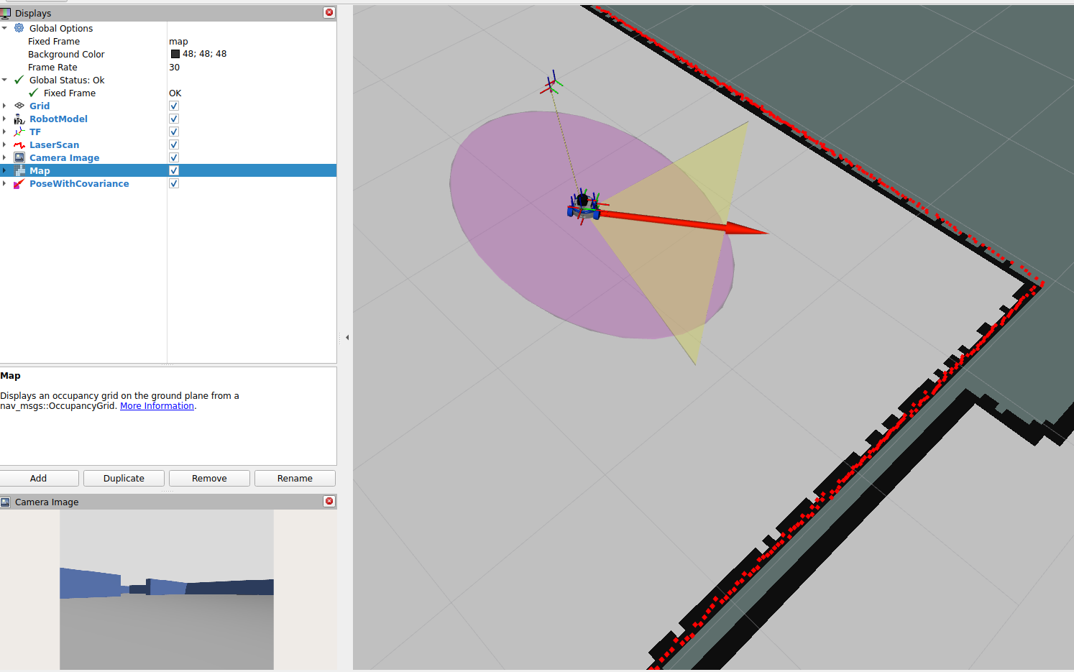The height and width of the screenshot is (672, 1074).
Task: Click the Map display icon
Action: point(19,170)
